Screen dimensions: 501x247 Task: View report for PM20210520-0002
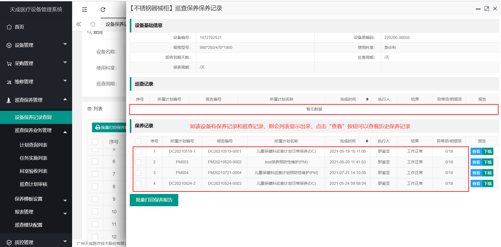tap(476, 162)
